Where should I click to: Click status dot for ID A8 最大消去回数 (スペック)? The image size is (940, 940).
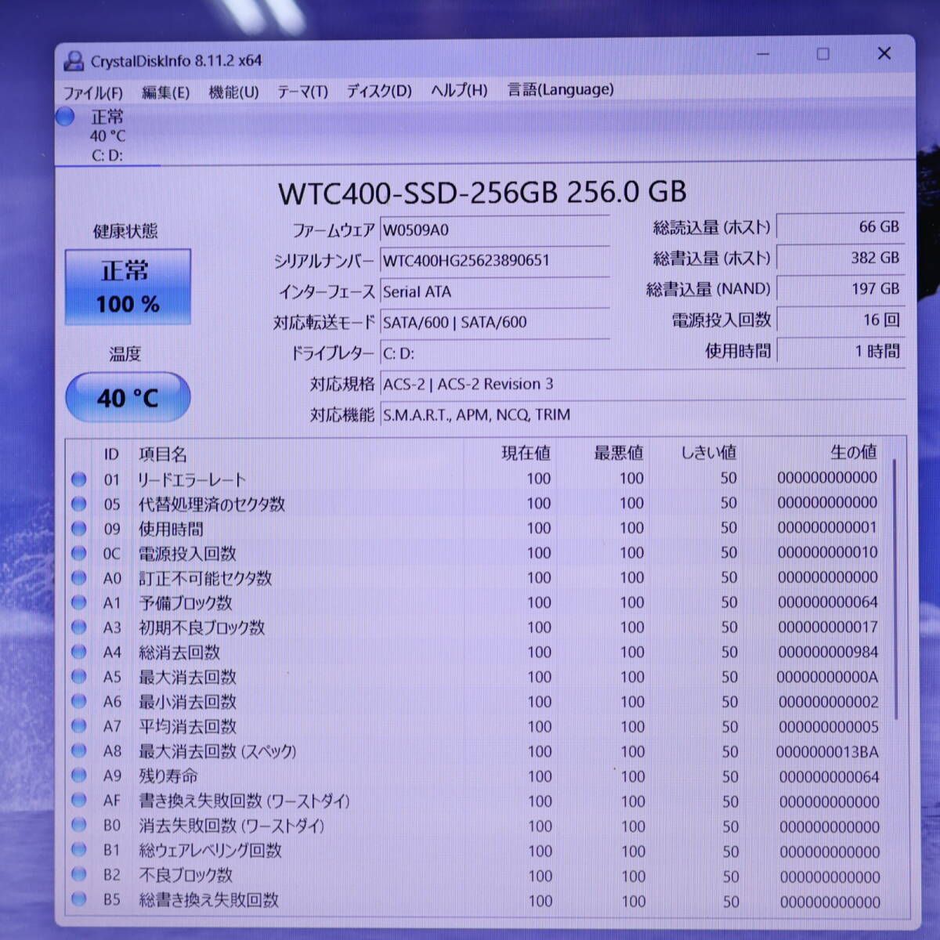tap(79, 751)
